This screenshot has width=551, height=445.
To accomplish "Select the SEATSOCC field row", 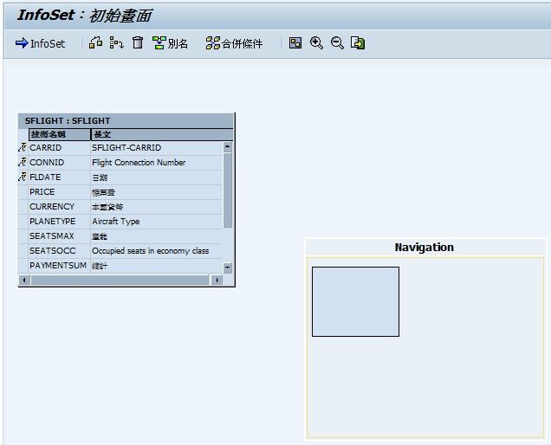I will click(x=120, y=251).
